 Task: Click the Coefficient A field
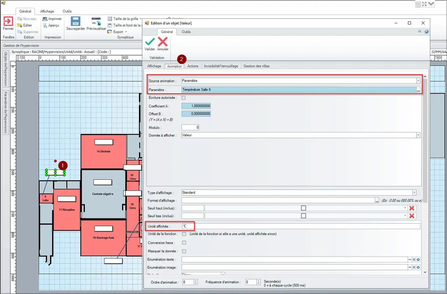(x=196, y=106)
